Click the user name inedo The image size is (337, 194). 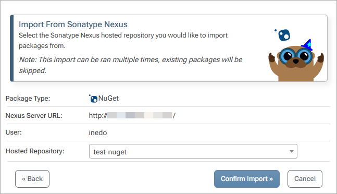(98, 132)
